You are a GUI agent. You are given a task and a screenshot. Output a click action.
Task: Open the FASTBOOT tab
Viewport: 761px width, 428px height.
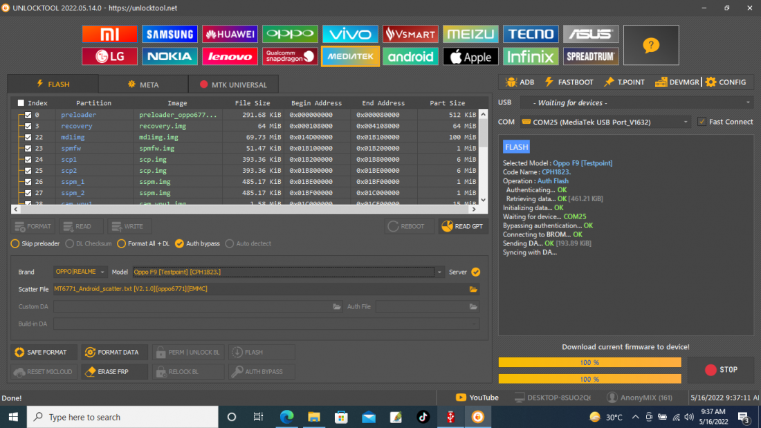tap(569, 82)
